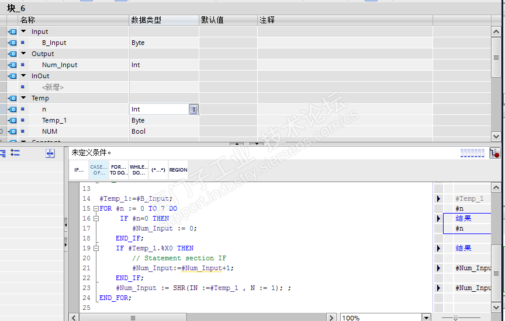The image size is (505, 321).
Task: Insert a comment block (*...*)
Action: [x=158, y=170]
